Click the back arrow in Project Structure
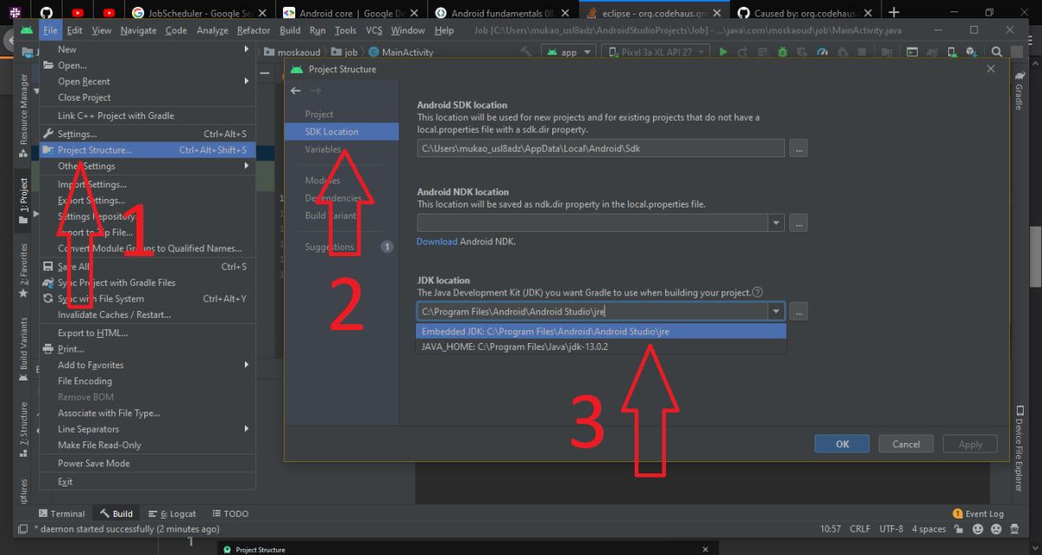Viewport: 1042px width, 555px height. [x=295, y=90]
